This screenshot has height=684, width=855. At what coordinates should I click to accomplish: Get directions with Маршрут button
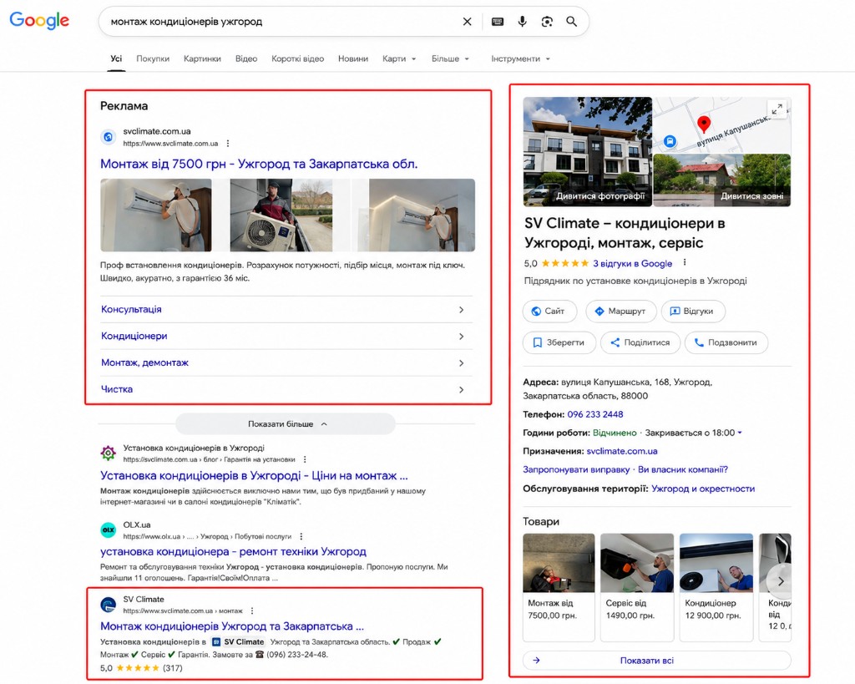coord(621,311)
